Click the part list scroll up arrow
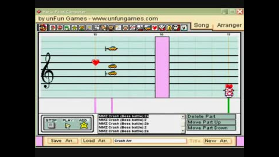 183,117
